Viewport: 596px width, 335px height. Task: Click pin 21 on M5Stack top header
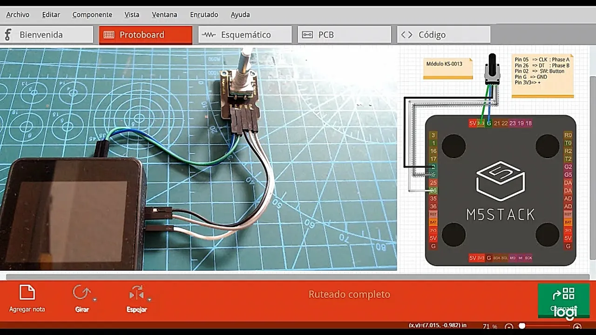tap(497, 123)
